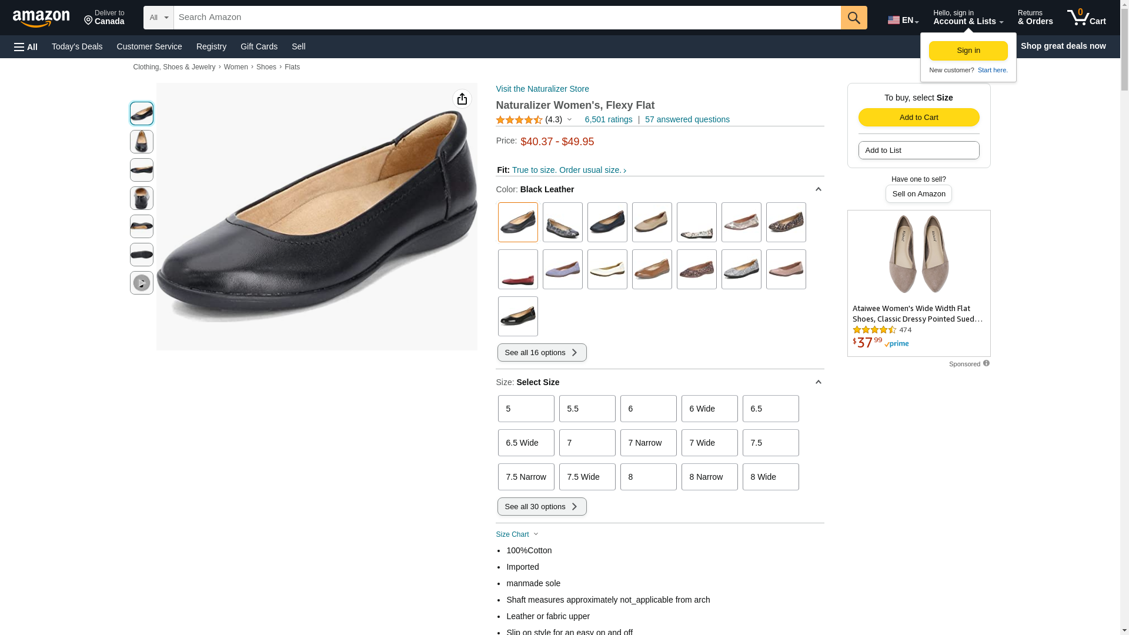Open the shopping cart
Viewport: 1129px width, 635px height.
click(1087, 18)
